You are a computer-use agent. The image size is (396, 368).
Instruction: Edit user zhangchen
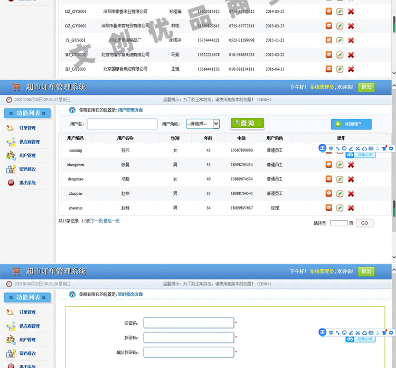pos(340,165)
